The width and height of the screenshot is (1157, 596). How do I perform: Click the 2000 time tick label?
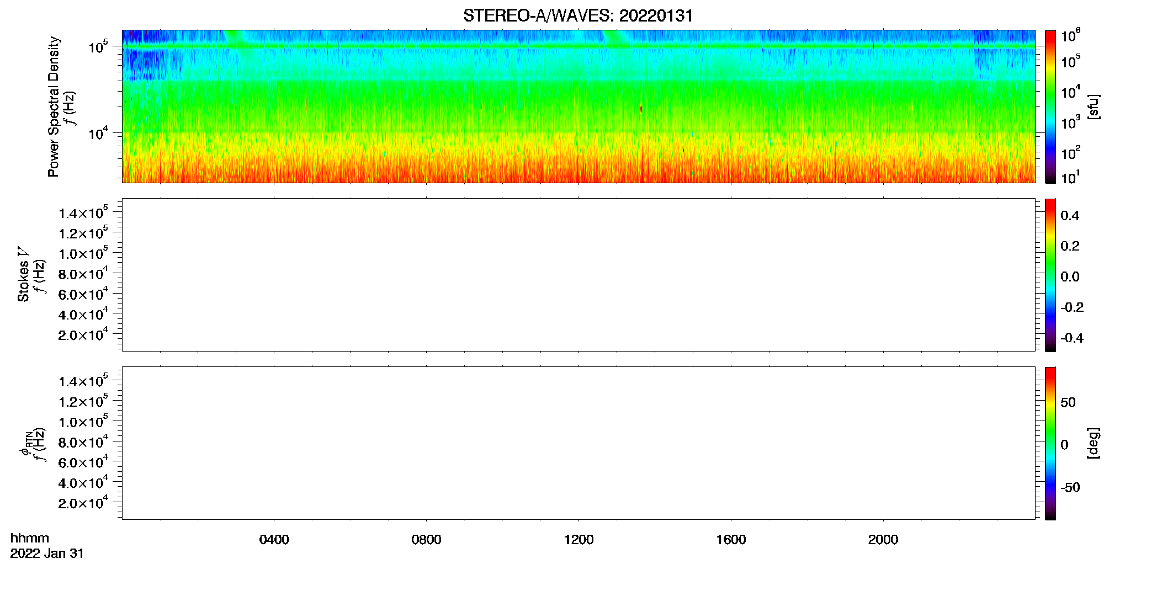point(883,540)
